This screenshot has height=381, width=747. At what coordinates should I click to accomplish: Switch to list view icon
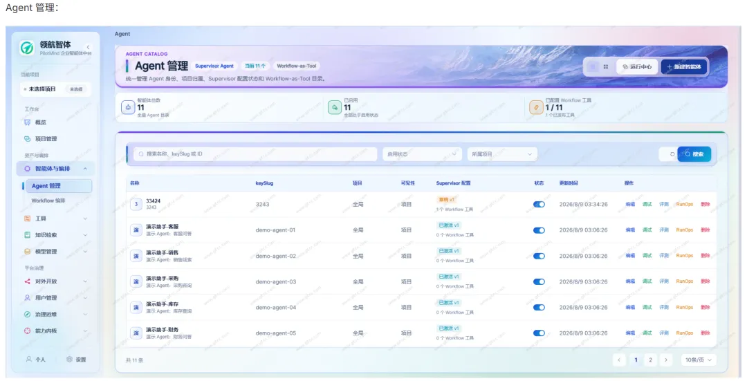tap(592, 66)
